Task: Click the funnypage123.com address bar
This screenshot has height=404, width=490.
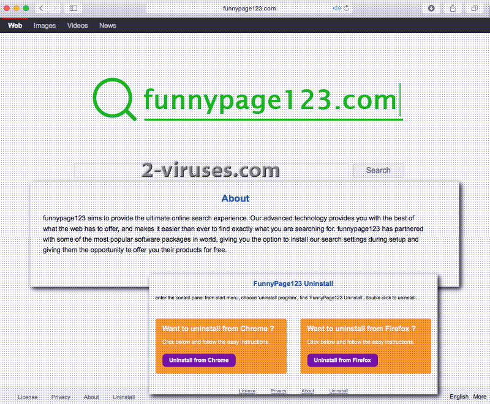Action: coord(249,9)
